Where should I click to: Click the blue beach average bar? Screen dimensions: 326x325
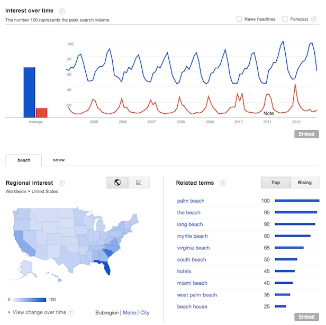click(29, 92)
